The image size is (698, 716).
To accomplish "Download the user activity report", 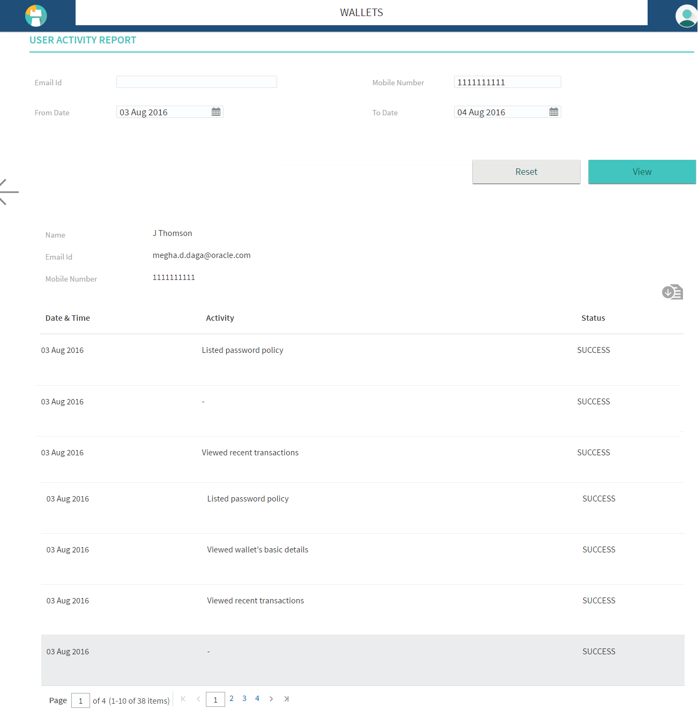I will [672, 292].
